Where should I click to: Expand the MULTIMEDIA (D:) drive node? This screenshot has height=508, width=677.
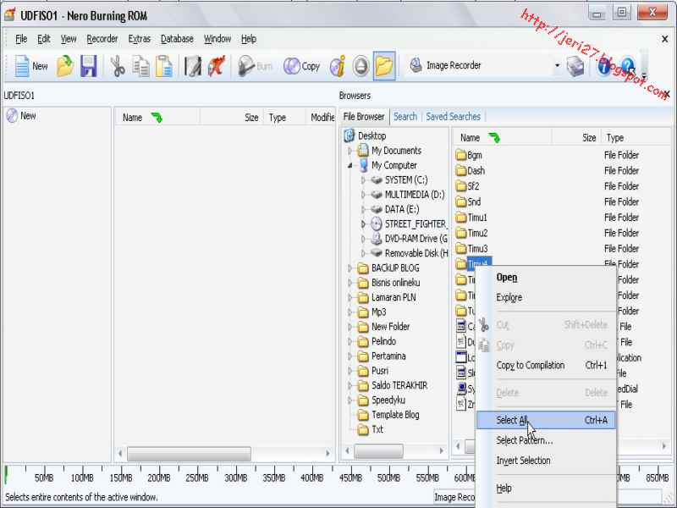click(x=363, y=195)
